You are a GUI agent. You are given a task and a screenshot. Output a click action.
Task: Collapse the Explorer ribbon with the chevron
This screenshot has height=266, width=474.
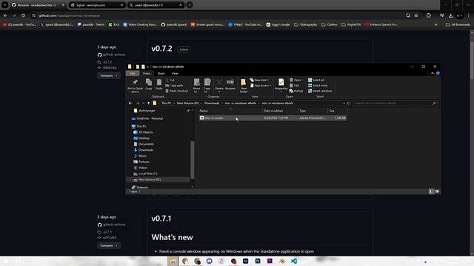pos(433,73)
